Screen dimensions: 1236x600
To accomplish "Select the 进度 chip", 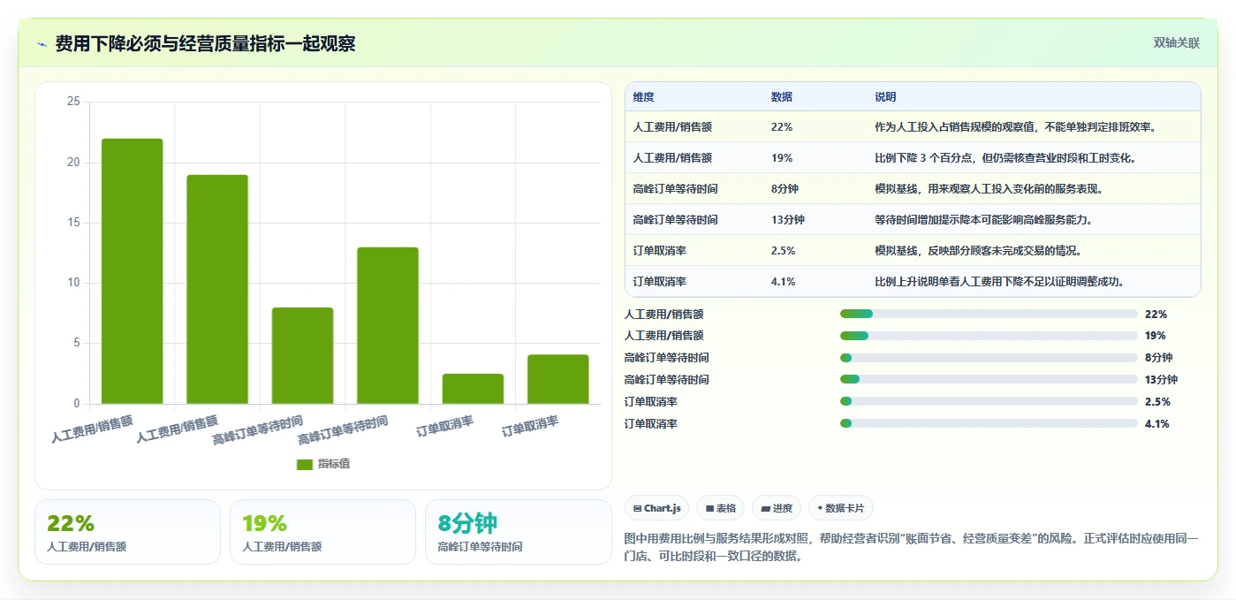I will tap(777, 508).
